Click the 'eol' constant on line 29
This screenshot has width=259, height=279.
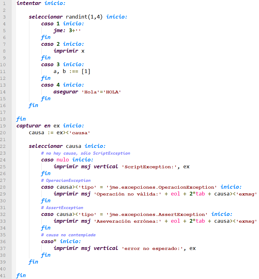point(175,194)
